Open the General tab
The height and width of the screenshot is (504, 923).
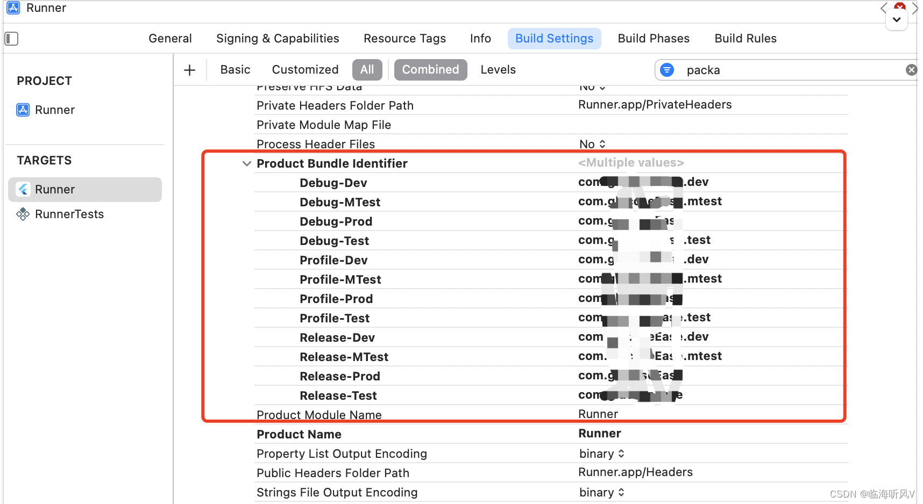point(170,39)
